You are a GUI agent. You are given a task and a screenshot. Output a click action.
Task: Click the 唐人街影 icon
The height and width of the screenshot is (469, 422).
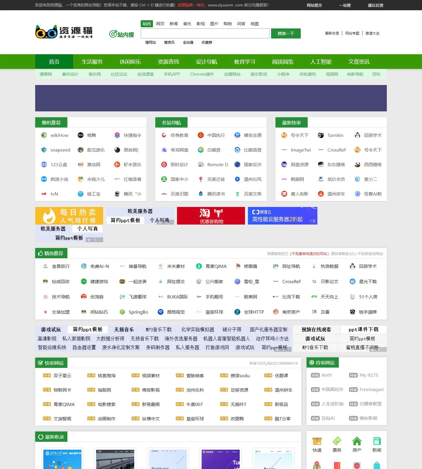(x=284, y=194)
